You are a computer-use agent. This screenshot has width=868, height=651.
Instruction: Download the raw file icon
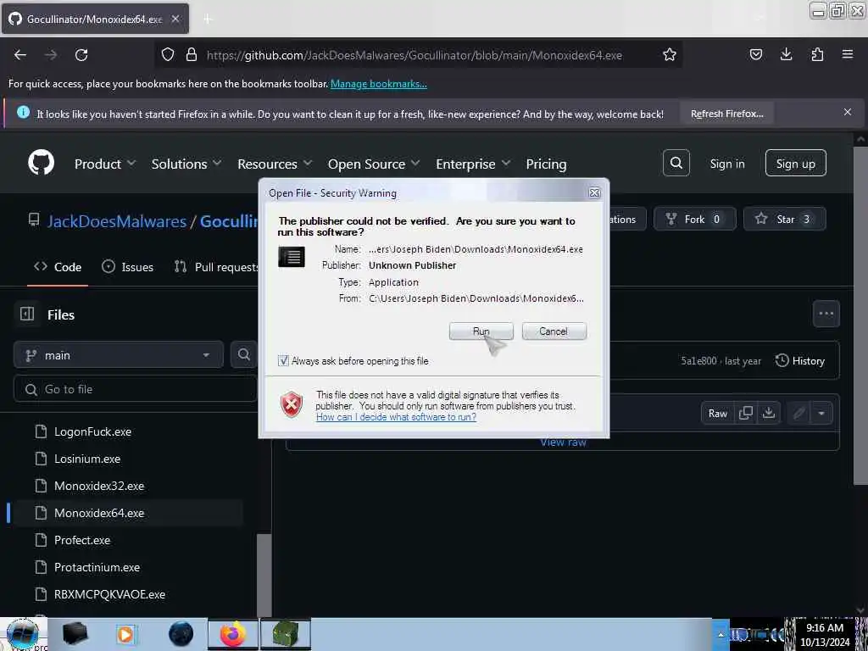click(x=768, y=413)
